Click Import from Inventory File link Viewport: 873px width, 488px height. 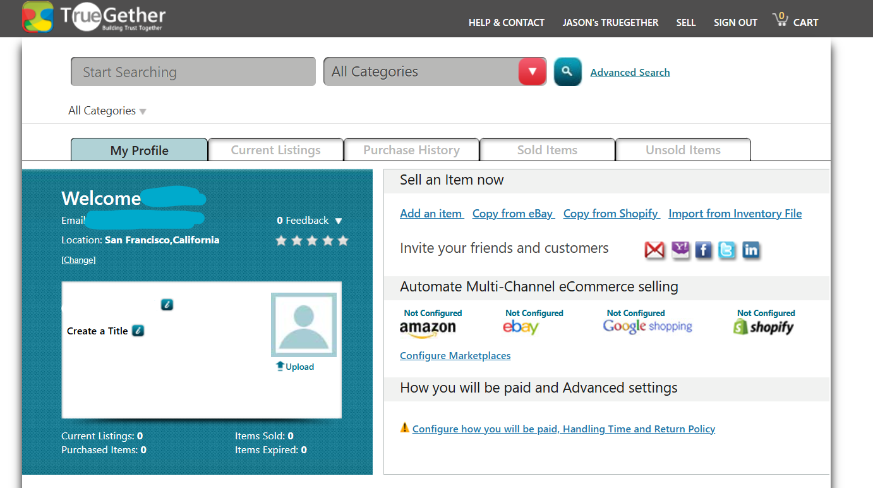click(735, 214)
